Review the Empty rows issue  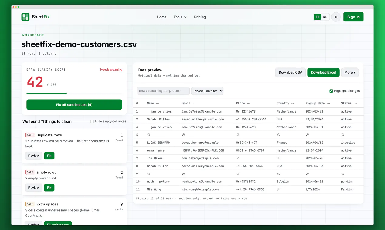tap(34, 188)
